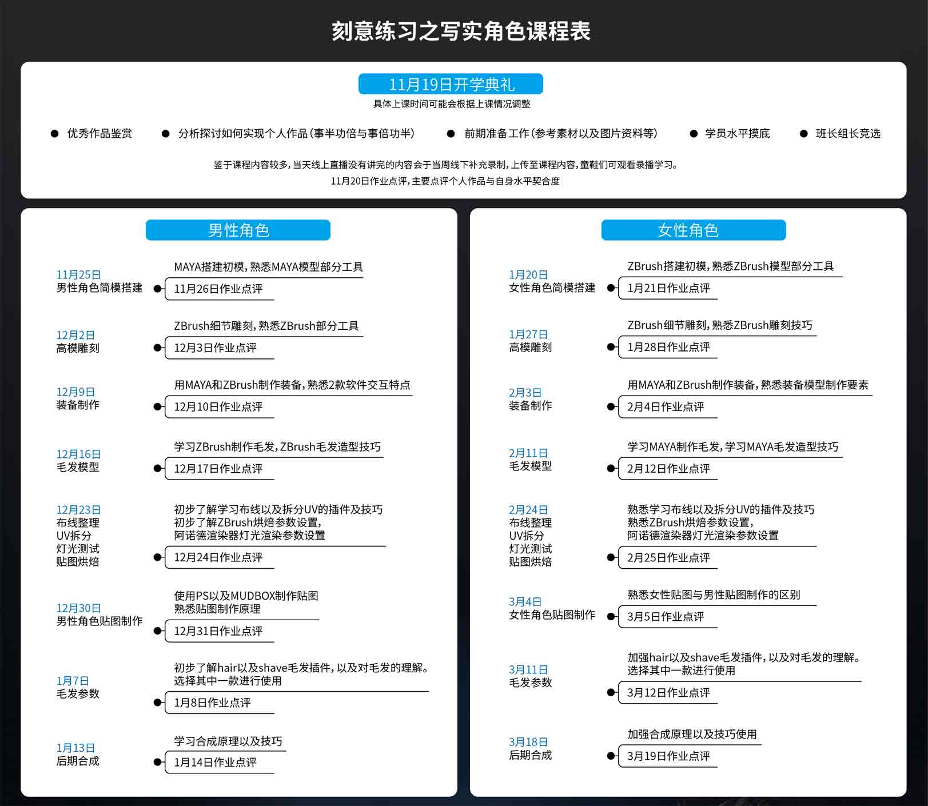
Task: Click the date 1月20日
Action: pyautogui.click(x=528, y=274)
